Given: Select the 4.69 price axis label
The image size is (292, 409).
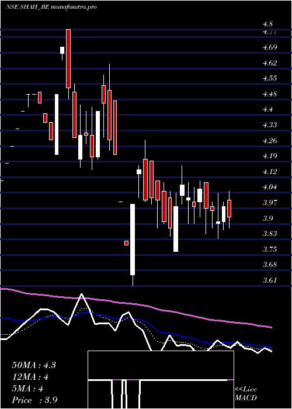Looking at the screenshot, I should (270, 47).
